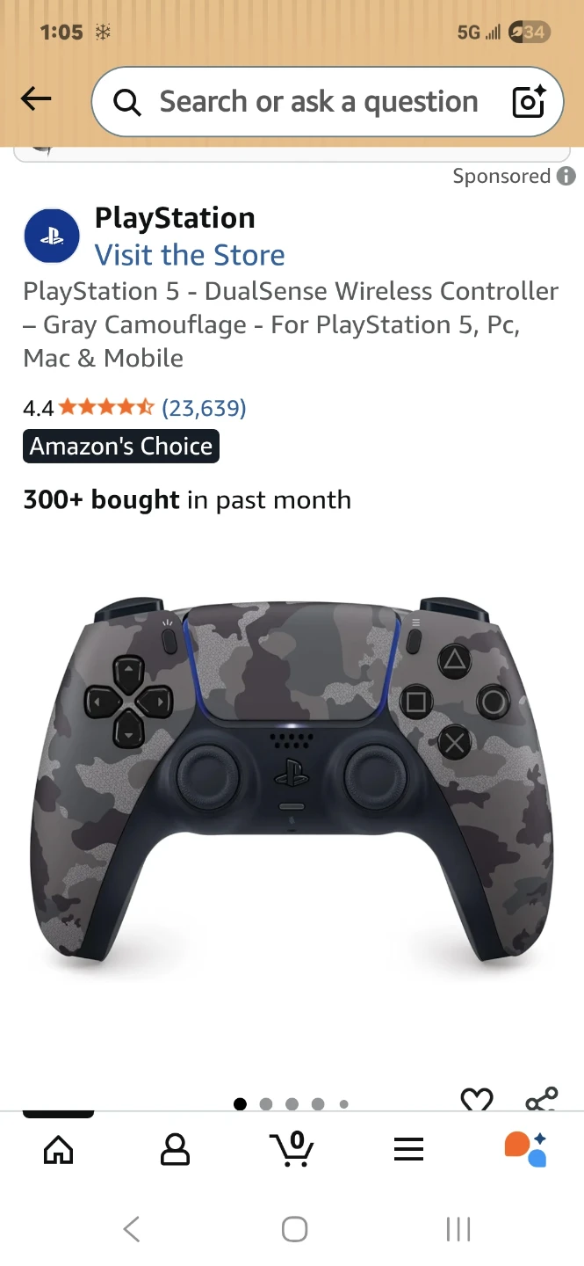The width and height of the screenshot is (584, 1266).
Task: Tap the Amazon's Choice badge
Action: [121, 447]
